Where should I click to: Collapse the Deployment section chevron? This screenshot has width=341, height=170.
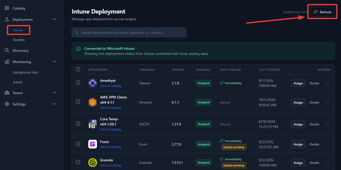point(54,19)
